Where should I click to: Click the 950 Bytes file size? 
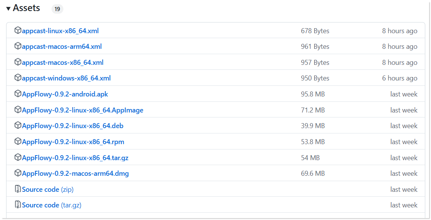pos(315,78)
